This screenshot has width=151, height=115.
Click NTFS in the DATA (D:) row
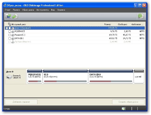(x=142, y=38)
